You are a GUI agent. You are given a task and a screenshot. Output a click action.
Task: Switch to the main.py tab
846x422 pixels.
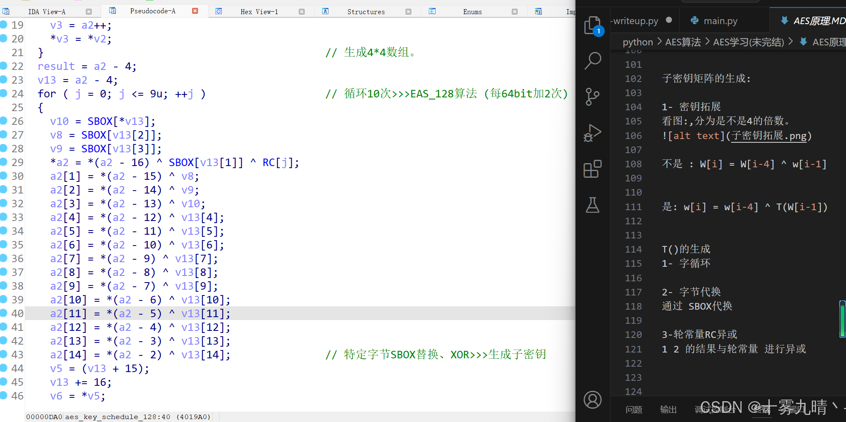coord(720,20)
